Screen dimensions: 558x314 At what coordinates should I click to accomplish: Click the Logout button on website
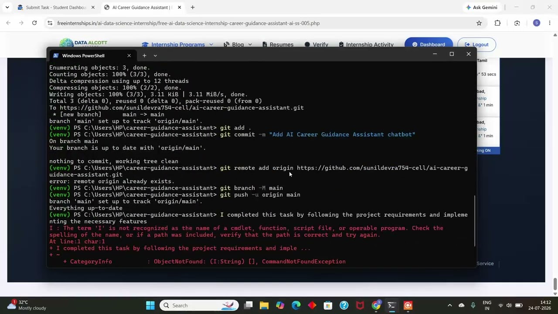click(476, 44)
